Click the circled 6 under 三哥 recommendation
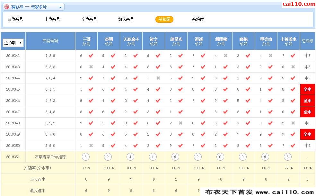The width and height of the screenshot is (316, 196). (x=86, y=157)
